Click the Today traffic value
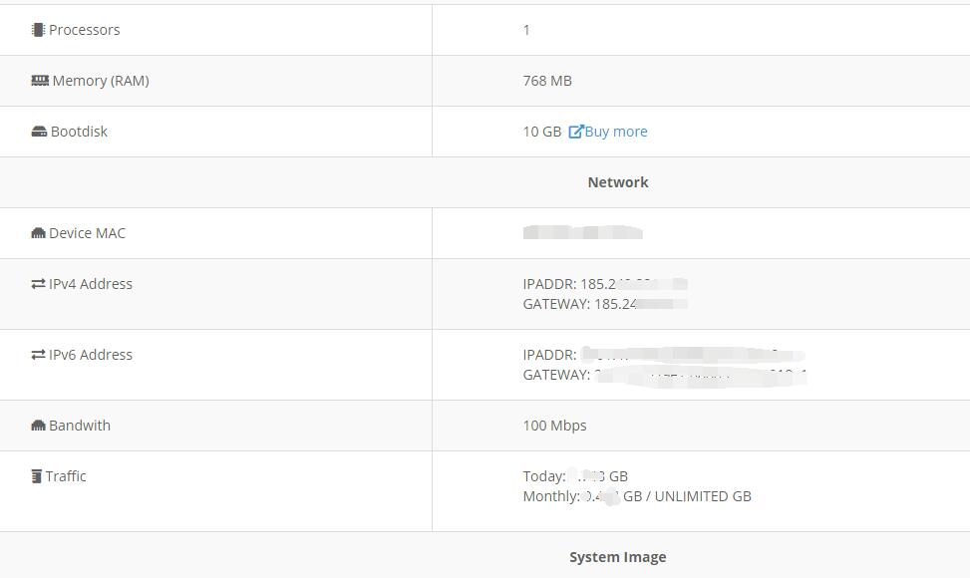The height and width of the screenshot is (578, 970). 575,476
